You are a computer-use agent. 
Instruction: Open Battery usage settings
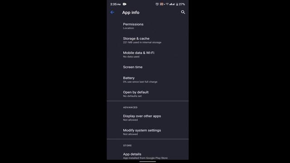(x=148, y=80)
